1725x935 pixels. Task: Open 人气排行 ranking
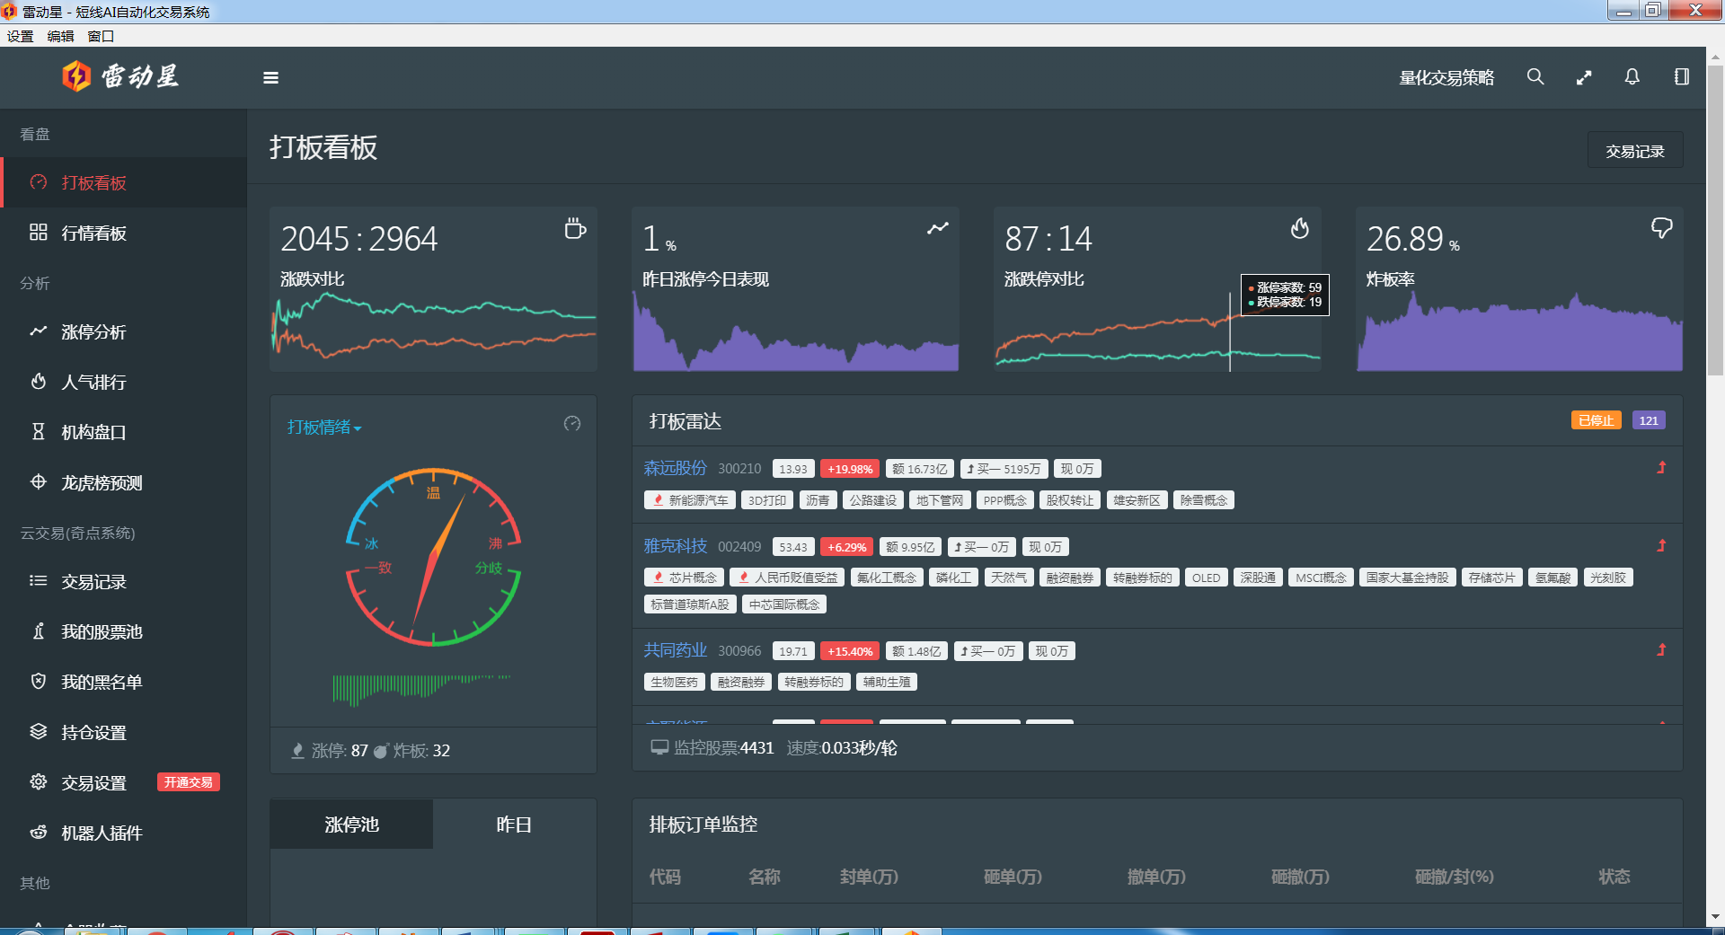[x=123, y=382]
